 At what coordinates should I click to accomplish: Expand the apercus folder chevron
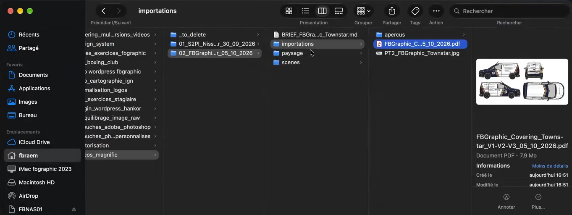point(464,34)
